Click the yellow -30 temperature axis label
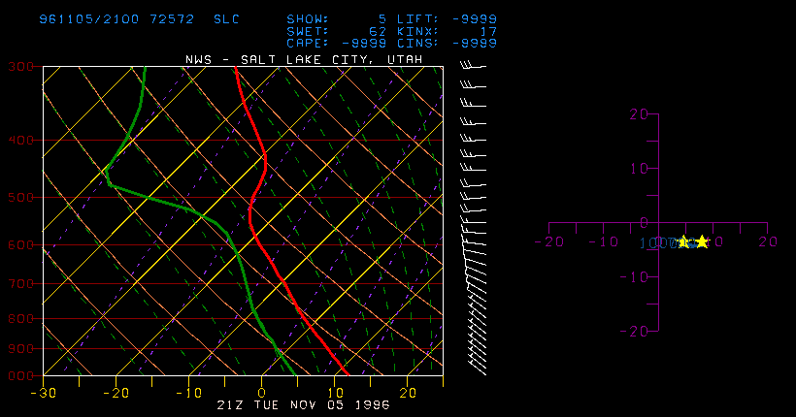 pos(43,393)
